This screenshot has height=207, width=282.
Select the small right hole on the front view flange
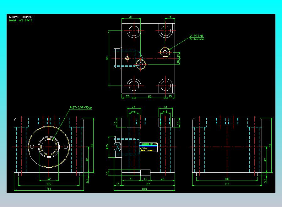click(x=66, y=147)
